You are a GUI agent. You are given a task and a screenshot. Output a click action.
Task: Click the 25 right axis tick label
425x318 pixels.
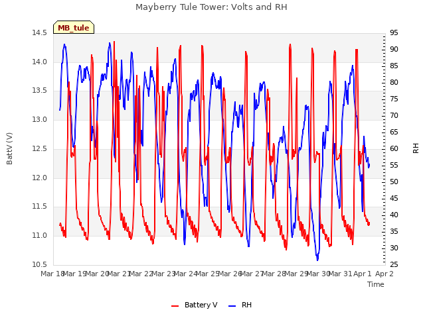[x=394, y=264]
